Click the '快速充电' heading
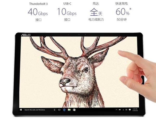 (x=122, y=4)
